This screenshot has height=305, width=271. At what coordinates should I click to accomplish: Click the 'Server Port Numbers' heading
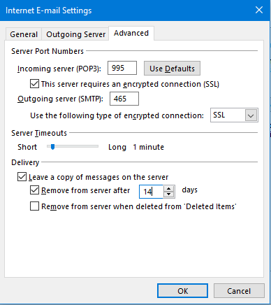pyautogui.click(x=47, y=51)
